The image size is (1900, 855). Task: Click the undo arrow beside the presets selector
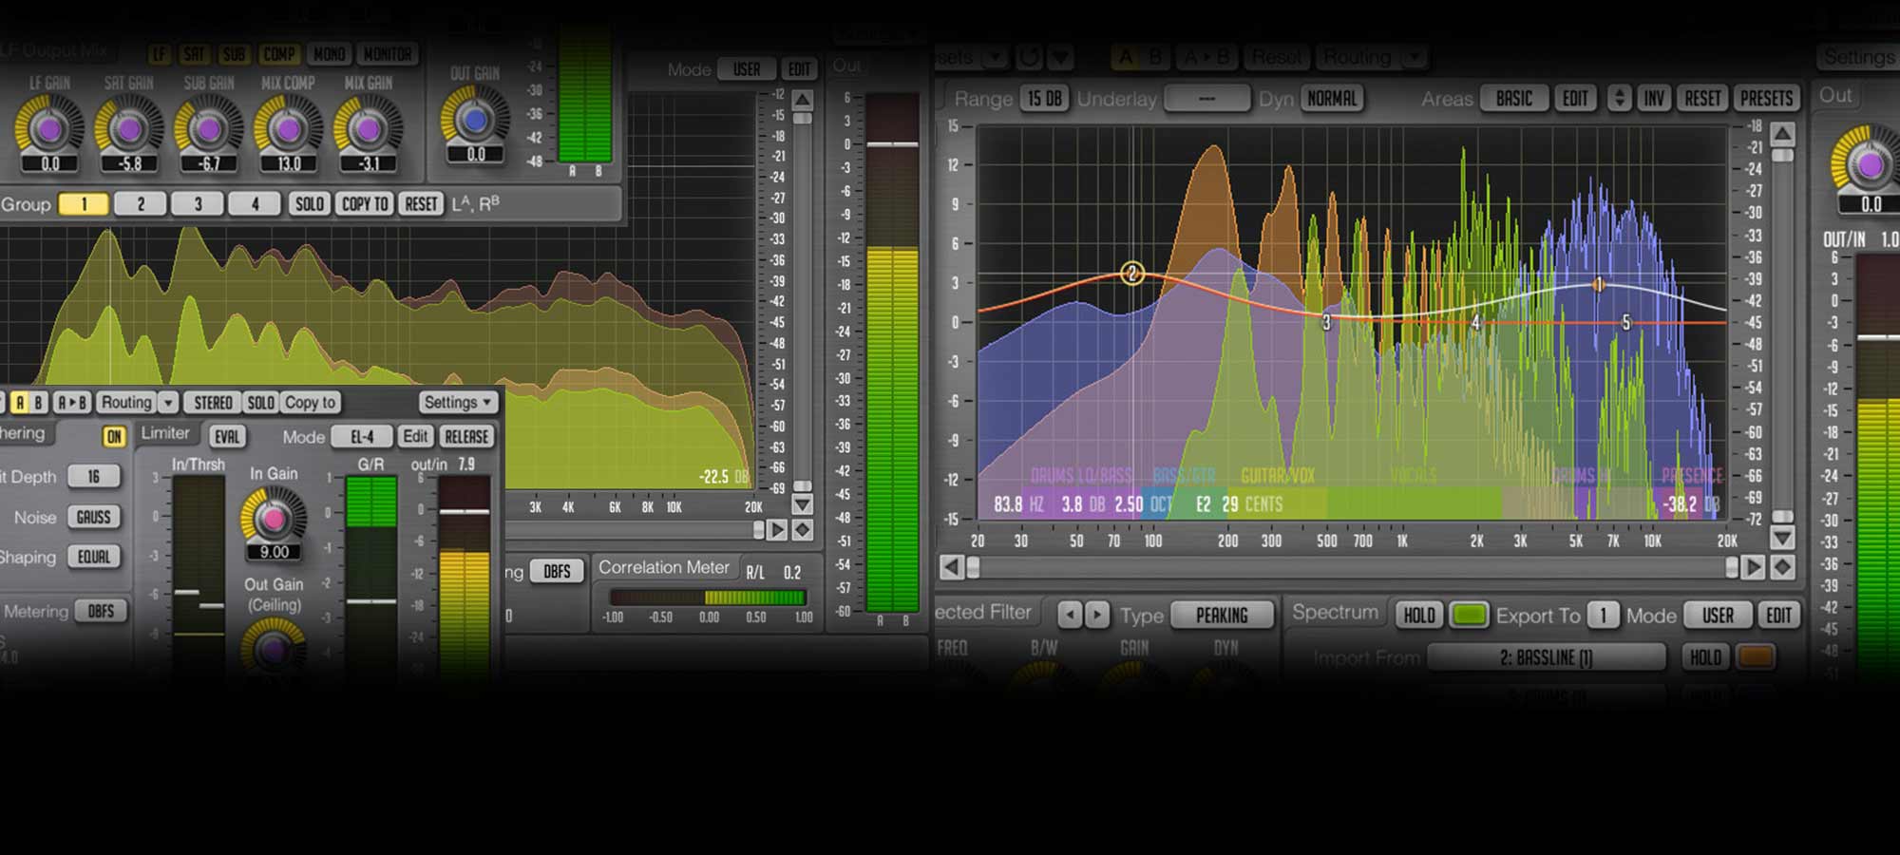1029,56
